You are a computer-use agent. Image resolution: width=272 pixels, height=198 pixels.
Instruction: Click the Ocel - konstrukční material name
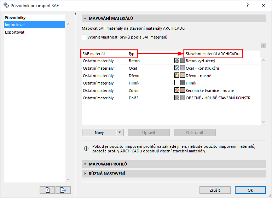click(x=202, y=68)
